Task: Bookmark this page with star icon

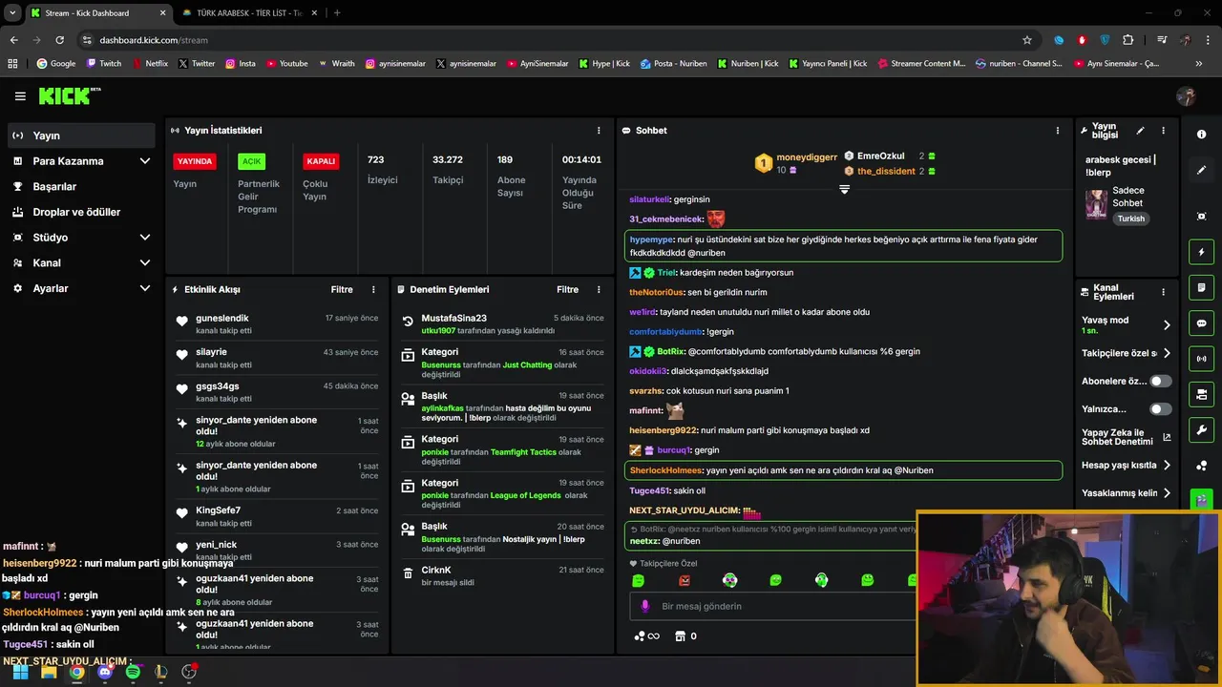Action: [x=1027, y=40]
